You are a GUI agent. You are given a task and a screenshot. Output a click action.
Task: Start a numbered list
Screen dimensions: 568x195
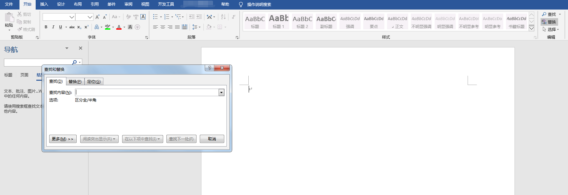167,17
